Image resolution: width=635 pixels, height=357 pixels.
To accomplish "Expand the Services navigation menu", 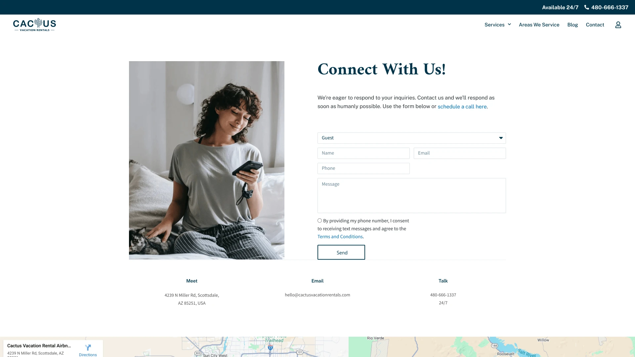I will coord(498,24).
